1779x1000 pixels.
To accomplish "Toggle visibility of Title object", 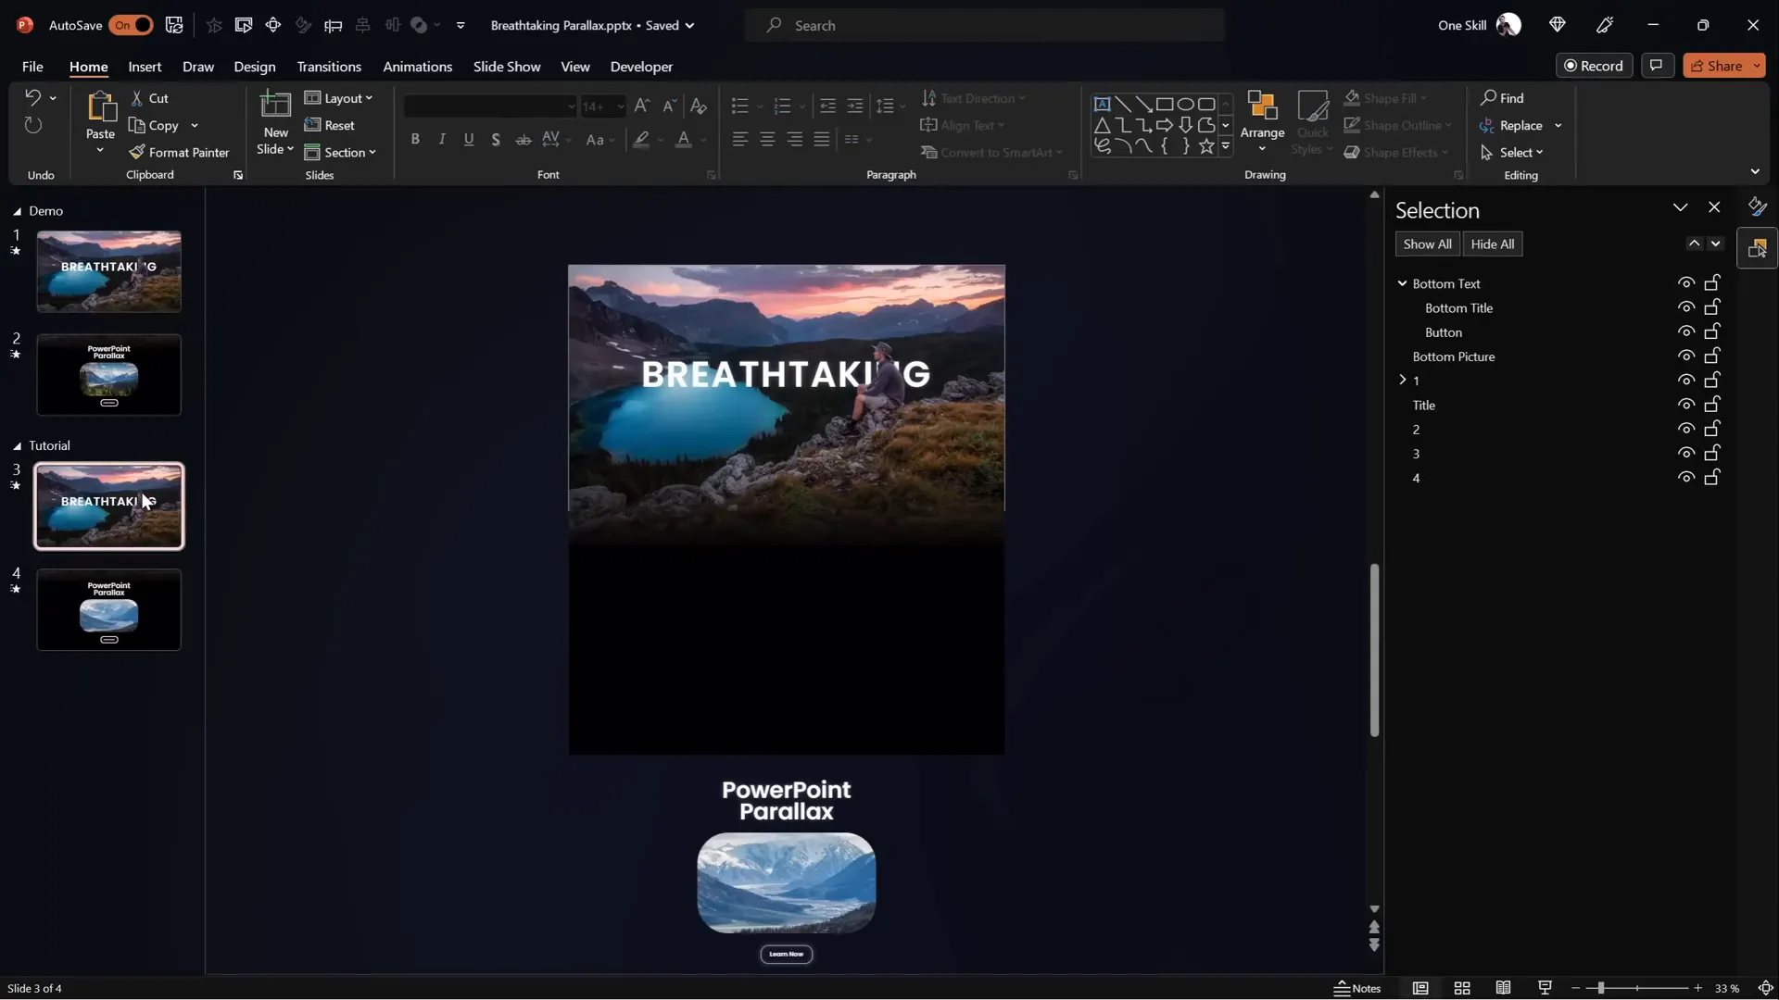I will click(1685, 405).
